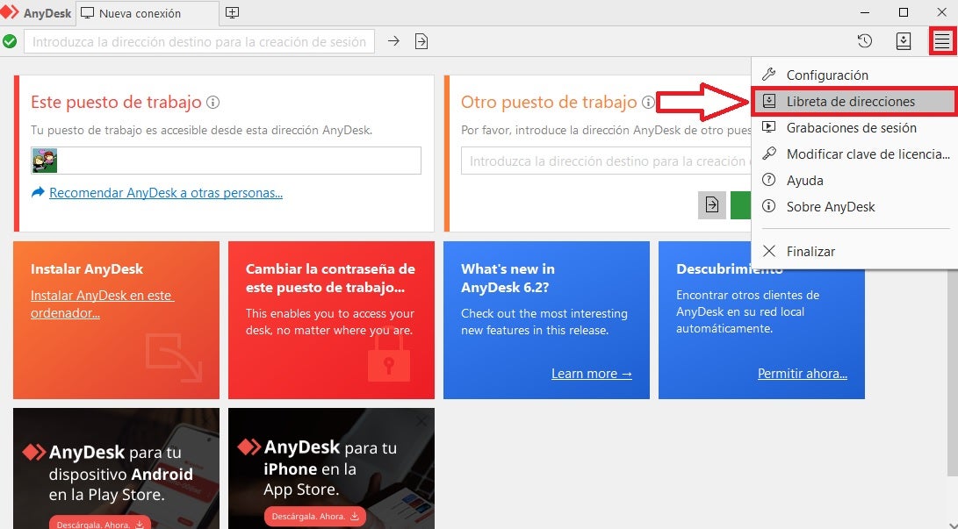This screenshot has width=958, height=529.
Task: Click the green connection status checkmark
Action: pyautogui.click(x=10, y=41)
